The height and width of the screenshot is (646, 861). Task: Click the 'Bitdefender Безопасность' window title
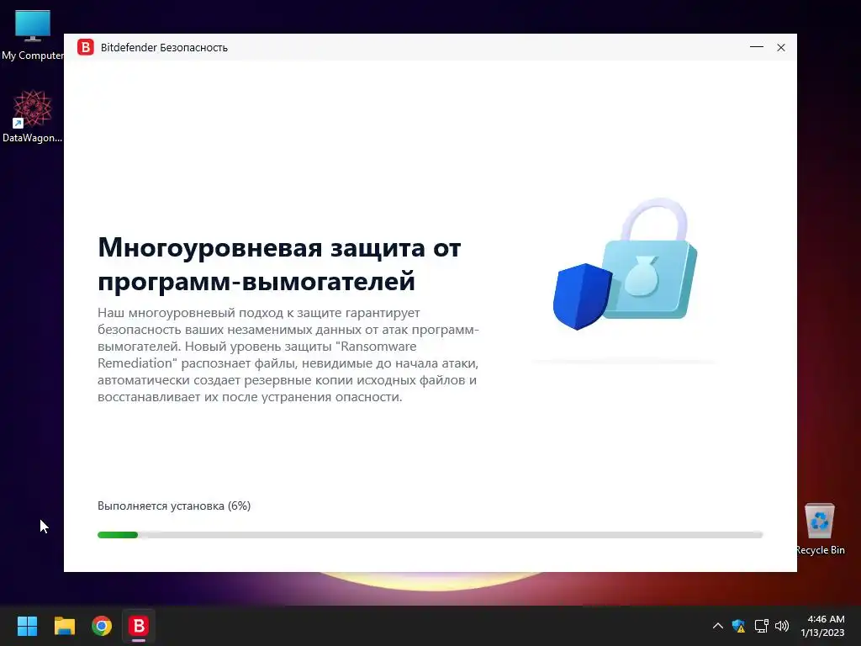click(x=164, y=48)
